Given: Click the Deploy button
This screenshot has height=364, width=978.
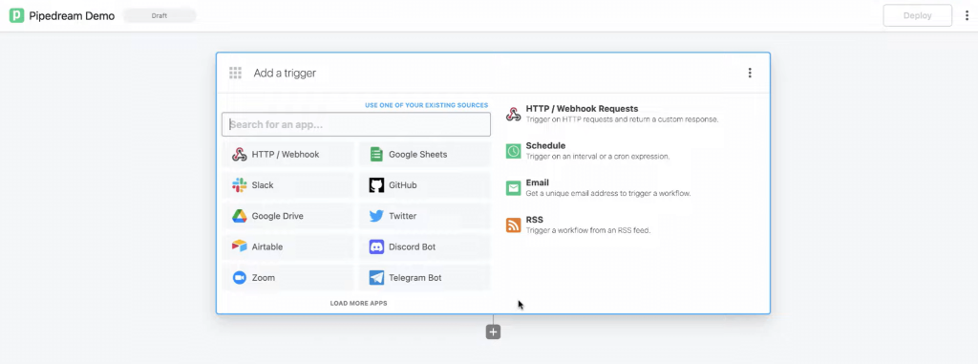Looking at the screenshot, I should pyautogui.click(x=918, y=15).
